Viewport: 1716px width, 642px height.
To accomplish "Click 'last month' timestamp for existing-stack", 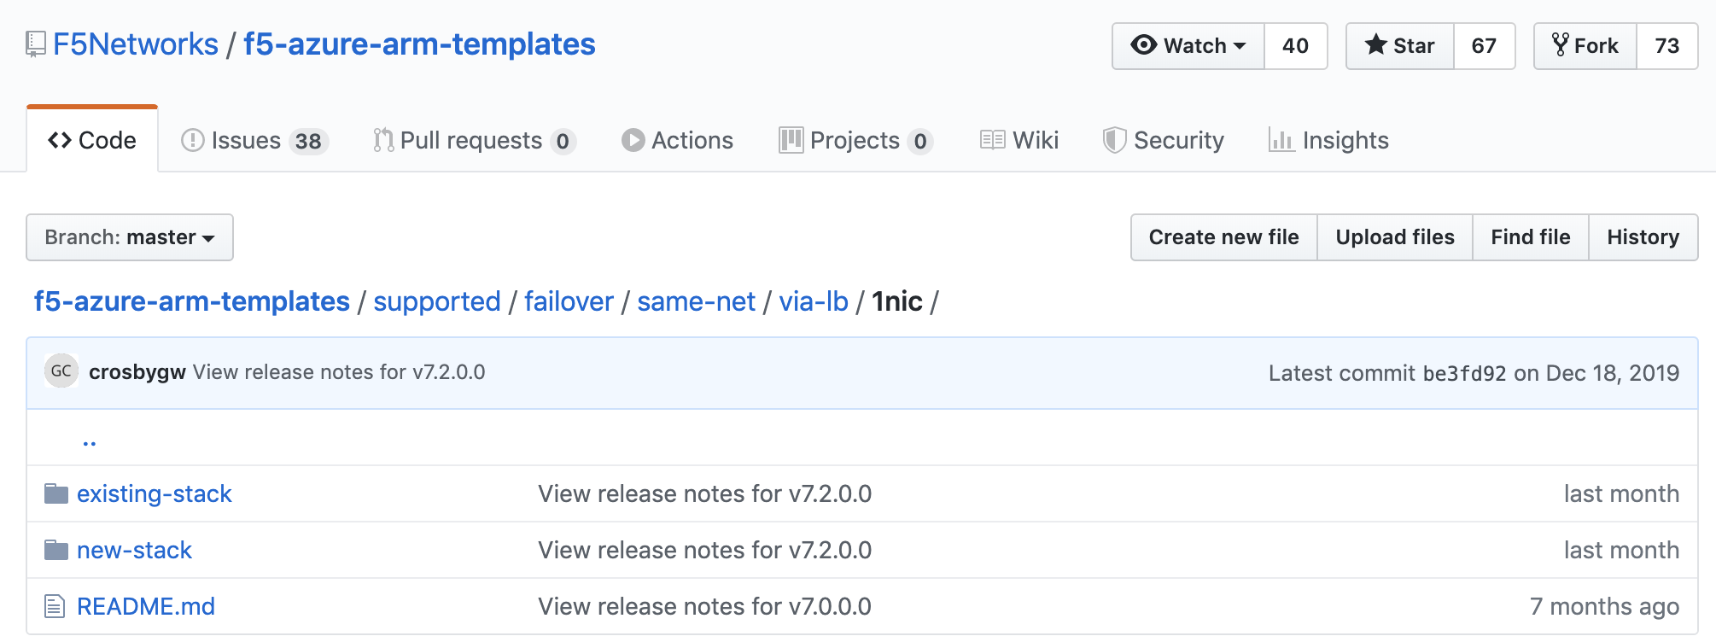I will tap(1622, 493).
